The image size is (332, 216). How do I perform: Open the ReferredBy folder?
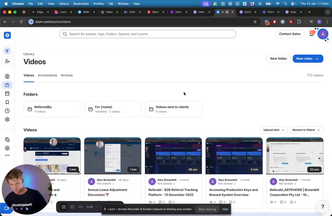coord(52,109)
